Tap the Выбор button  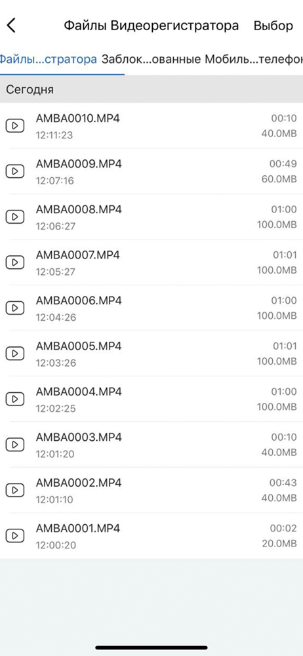(x=273, y=26)
